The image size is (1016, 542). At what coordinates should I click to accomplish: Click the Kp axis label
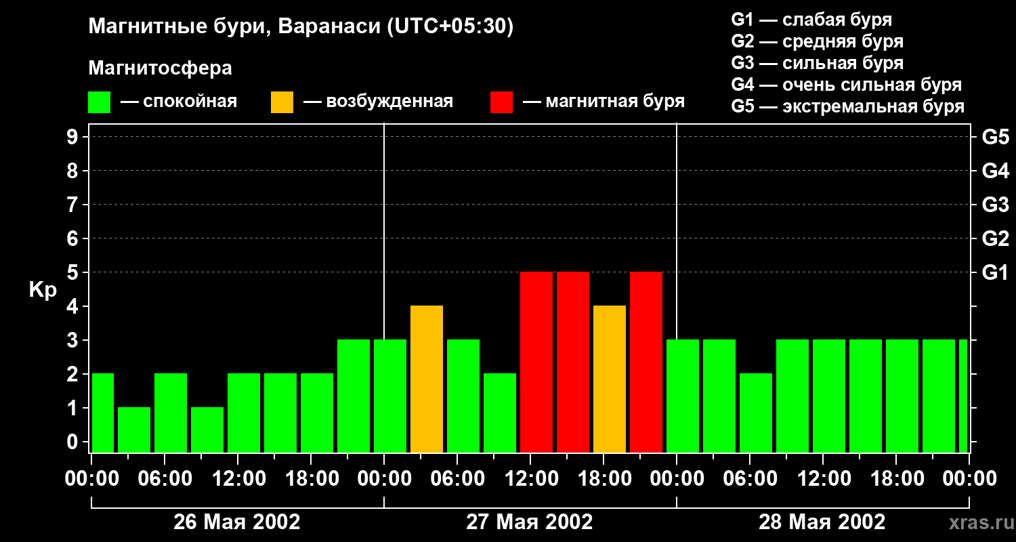pos(43,290)
